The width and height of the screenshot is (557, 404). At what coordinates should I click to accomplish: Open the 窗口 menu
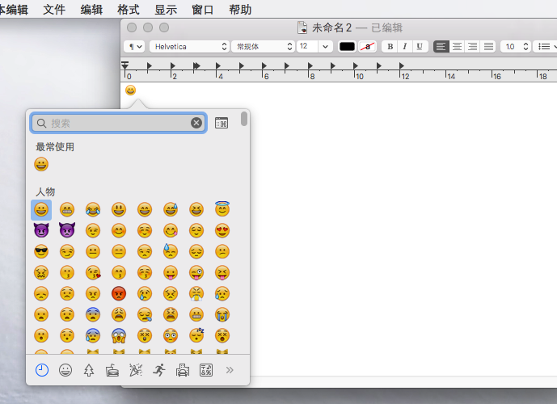click(203, 10)
